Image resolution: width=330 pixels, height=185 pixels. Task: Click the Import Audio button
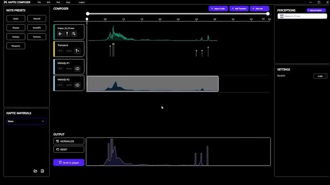coord(218,9)
